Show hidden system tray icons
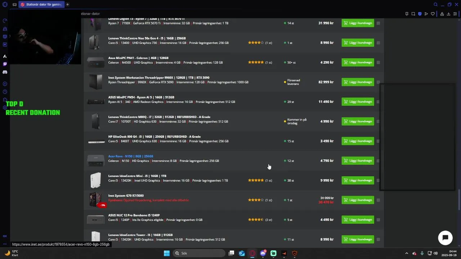 click(x=407, y=253)
